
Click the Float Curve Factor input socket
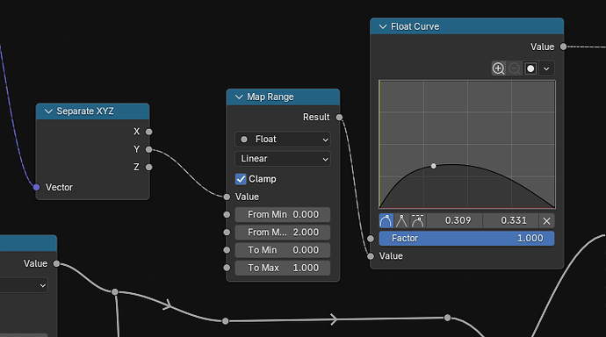[x=371, y=239]
